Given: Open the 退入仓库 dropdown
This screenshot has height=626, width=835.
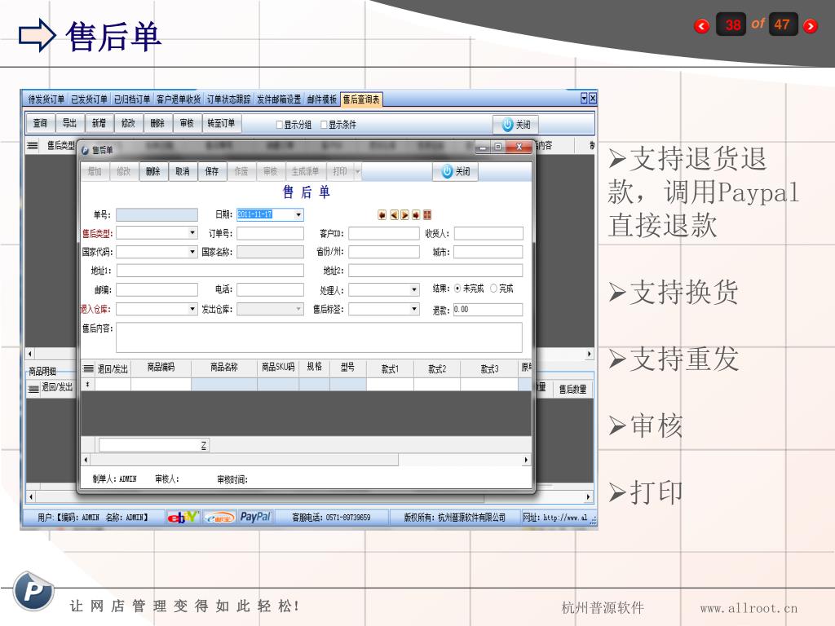Looking at the screenshot, I should [x=192, y=309].
